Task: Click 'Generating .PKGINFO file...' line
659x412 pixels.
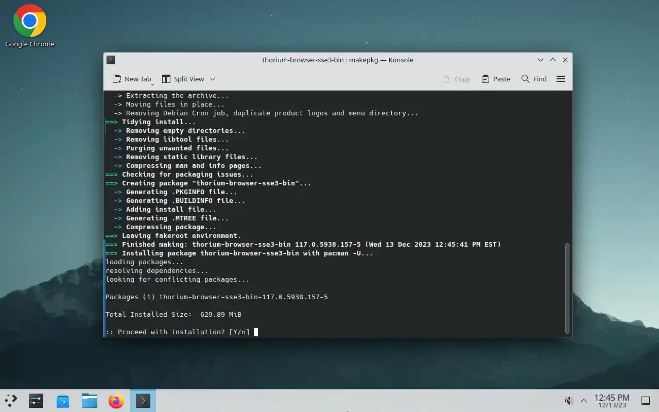Action: [176, 192]
